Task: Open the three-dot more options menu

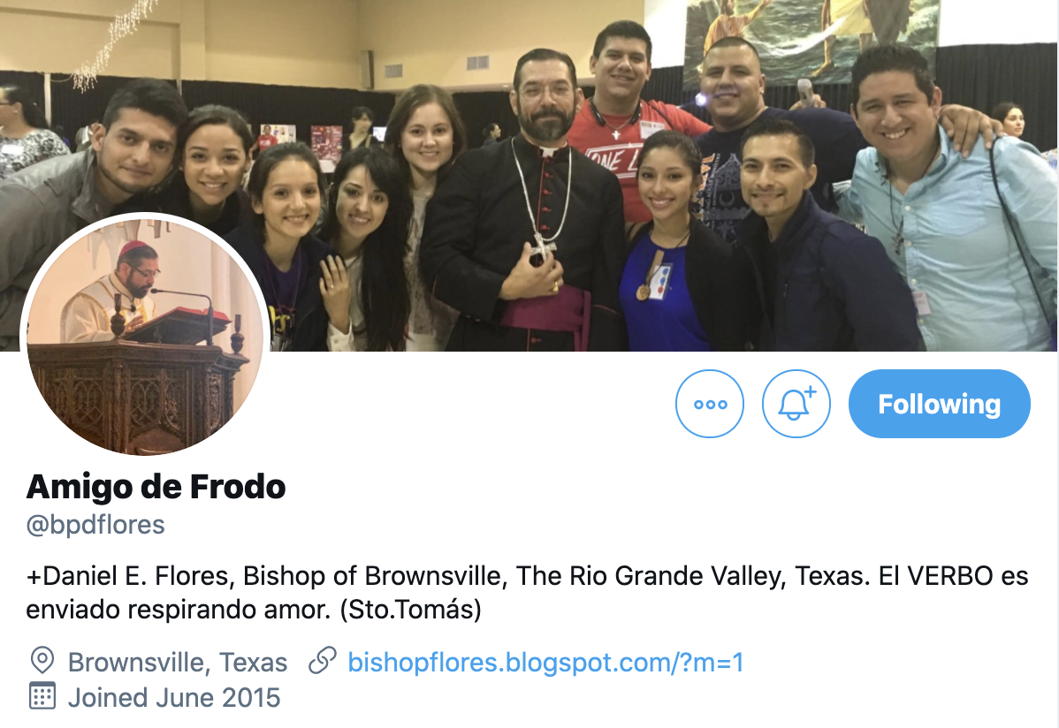Action: 710,404
